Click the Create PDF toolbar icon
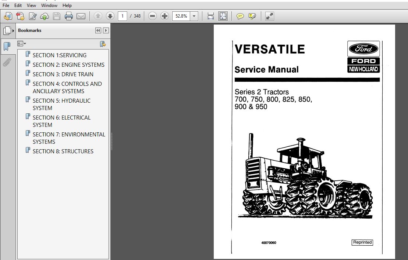The width and height of the screenshot is (408, 260). coord(20,16)
